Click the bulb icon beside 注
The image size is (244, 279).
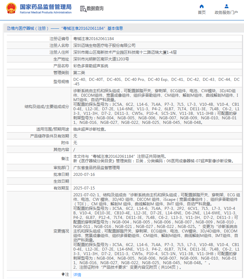click(63, 274)
